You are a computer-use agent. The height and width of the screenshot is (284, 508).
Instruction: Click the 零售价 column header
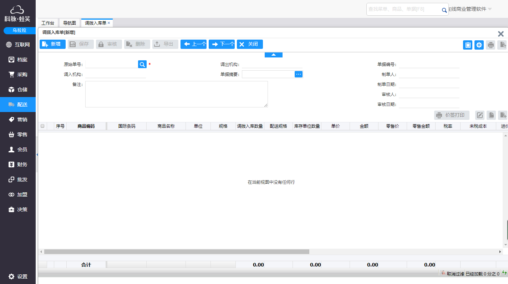tap(392, 126)
